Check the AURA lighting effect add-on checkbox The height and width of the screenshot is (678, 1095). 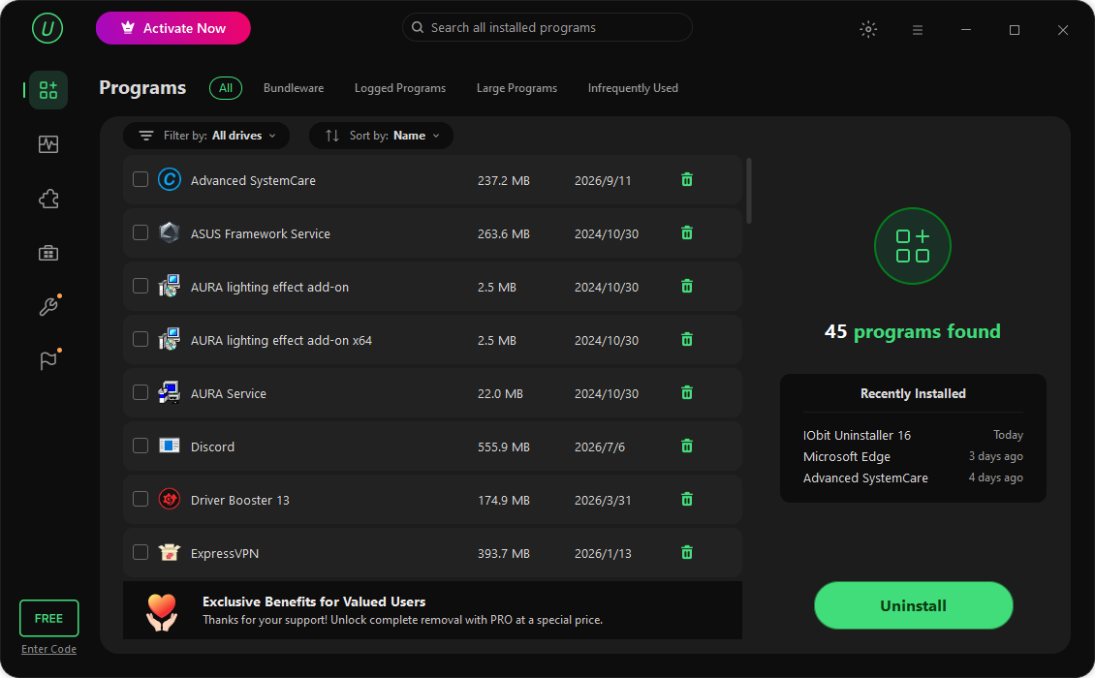[141, 286]
